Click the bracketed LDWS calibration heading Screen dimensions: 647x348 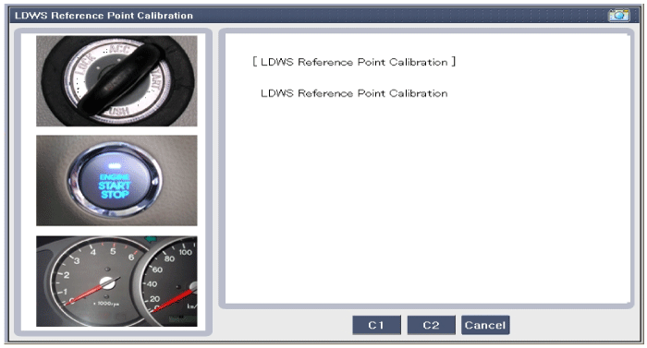(354, 62)
